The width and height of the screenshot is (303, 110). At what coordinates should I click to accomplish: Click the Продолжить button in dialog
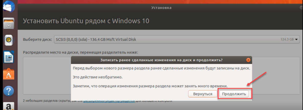234,94
